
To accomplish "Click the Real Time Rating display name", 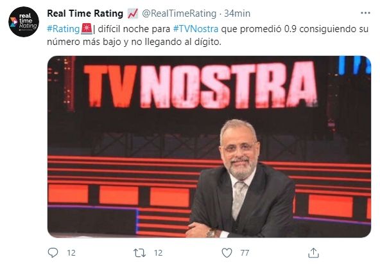I will 85,13.
